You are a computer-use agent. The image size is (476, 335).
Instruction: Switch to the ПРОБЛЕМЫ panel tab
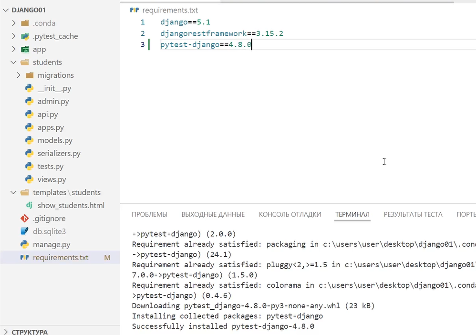(149, 214)
